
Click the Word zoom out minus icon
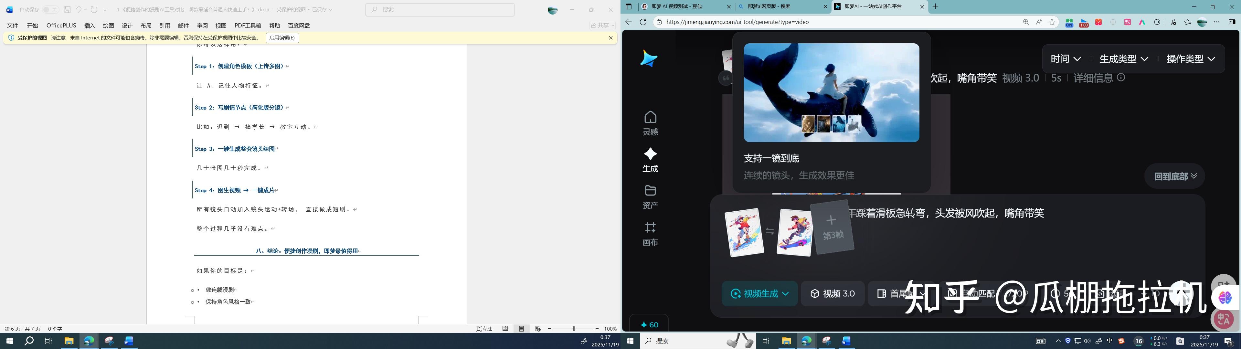550,328
